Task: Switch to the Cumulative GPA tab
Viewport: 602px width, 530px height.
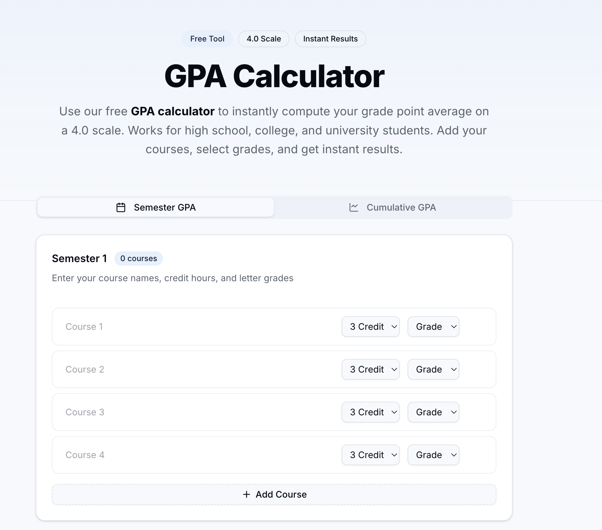Action: coord(393,207)
